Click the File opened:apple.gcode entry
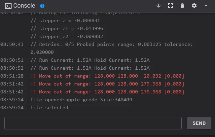 click(x=81, y=100)
